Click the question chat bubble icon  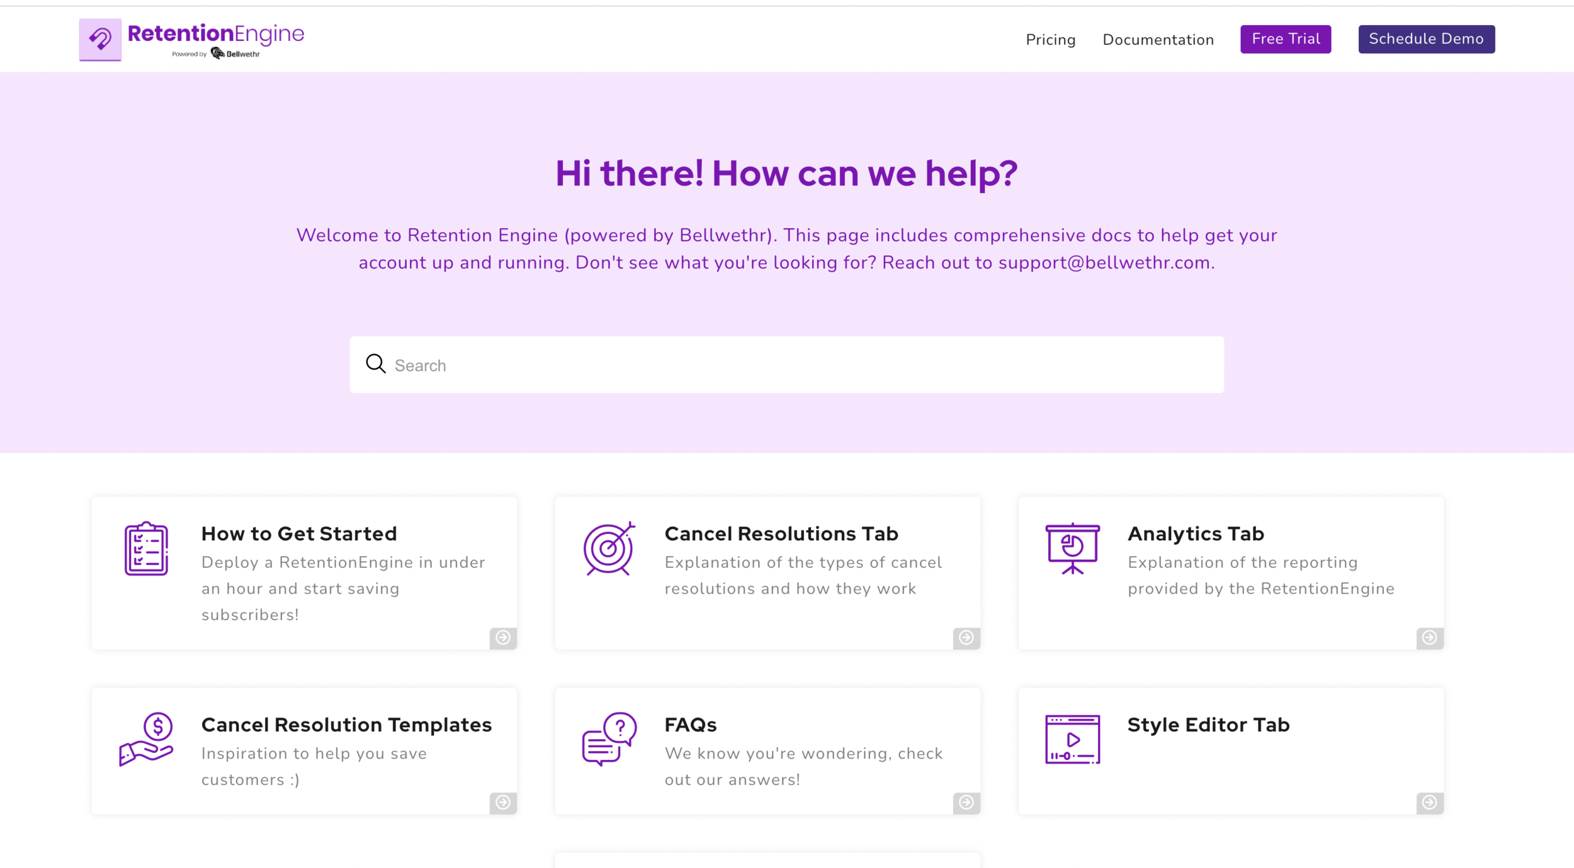click(609, 739)
